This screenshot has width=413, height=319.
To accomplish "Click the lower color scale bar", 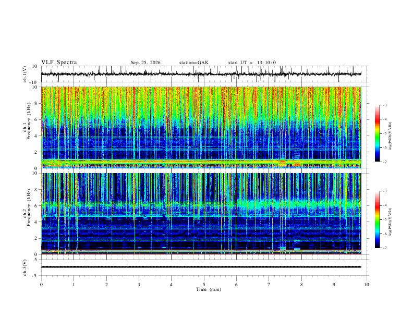I will 377,219.
